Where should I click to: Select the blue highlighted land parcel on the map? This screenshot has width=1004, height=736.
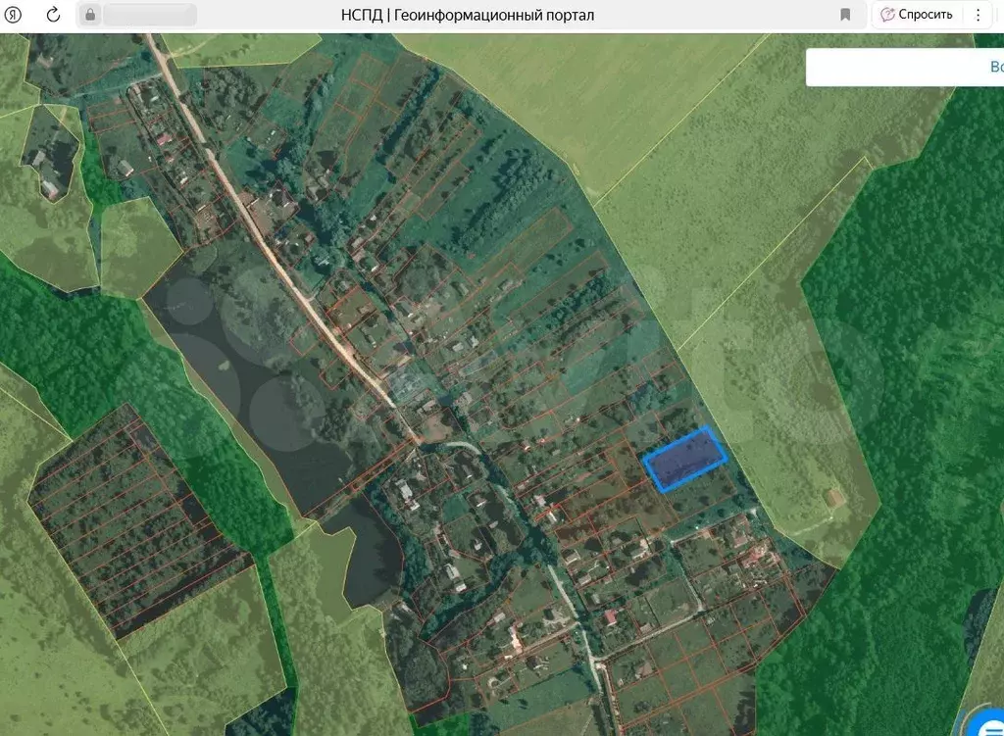coord(684,459)
